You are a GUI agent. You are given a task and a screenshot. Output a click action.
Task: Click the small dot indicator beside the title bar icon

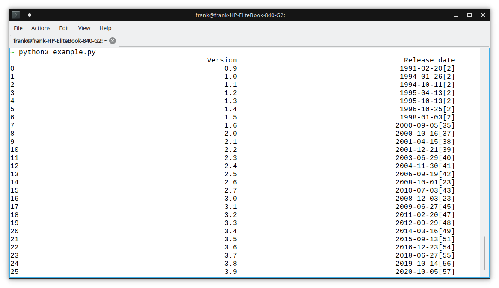[30, 15]
